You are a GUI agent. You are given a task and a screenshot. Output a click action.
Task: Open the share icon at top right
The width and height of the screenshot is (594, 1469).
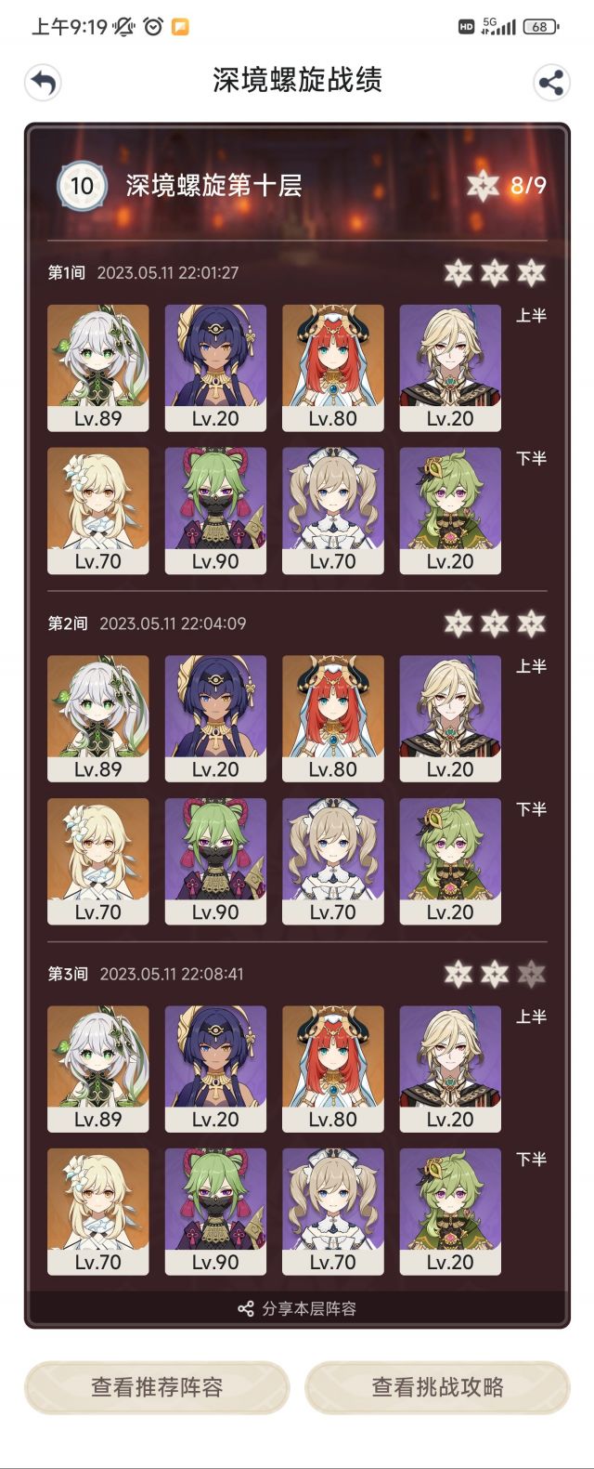[x=551, y=83]
